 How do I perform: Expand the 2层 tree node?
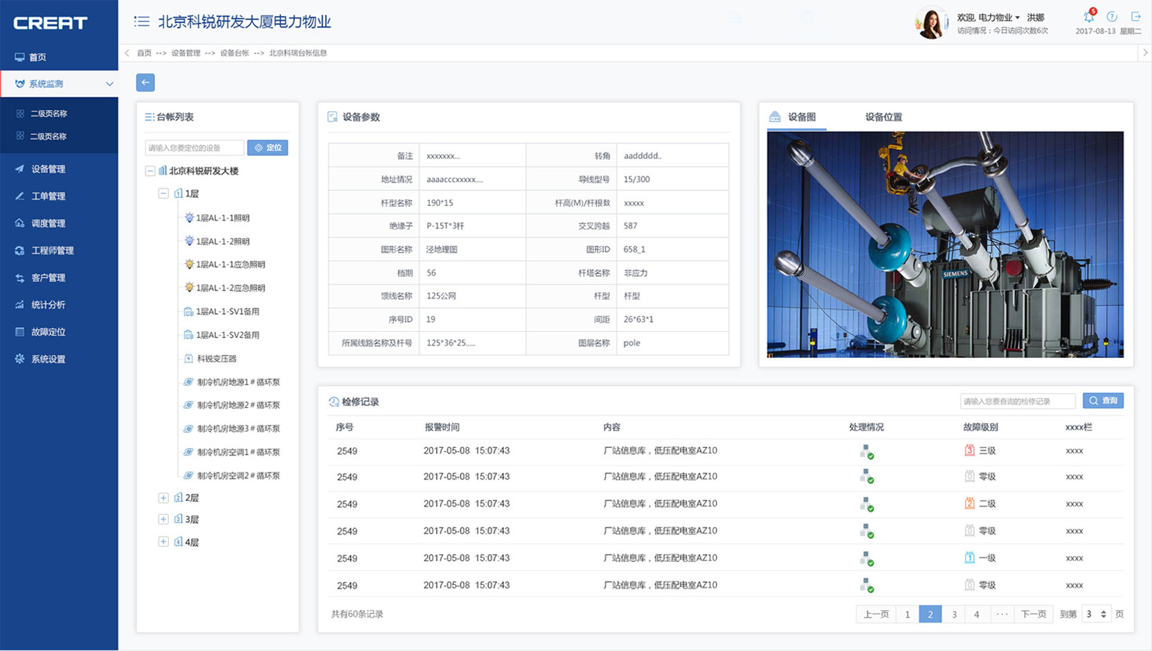coord(163,497)
